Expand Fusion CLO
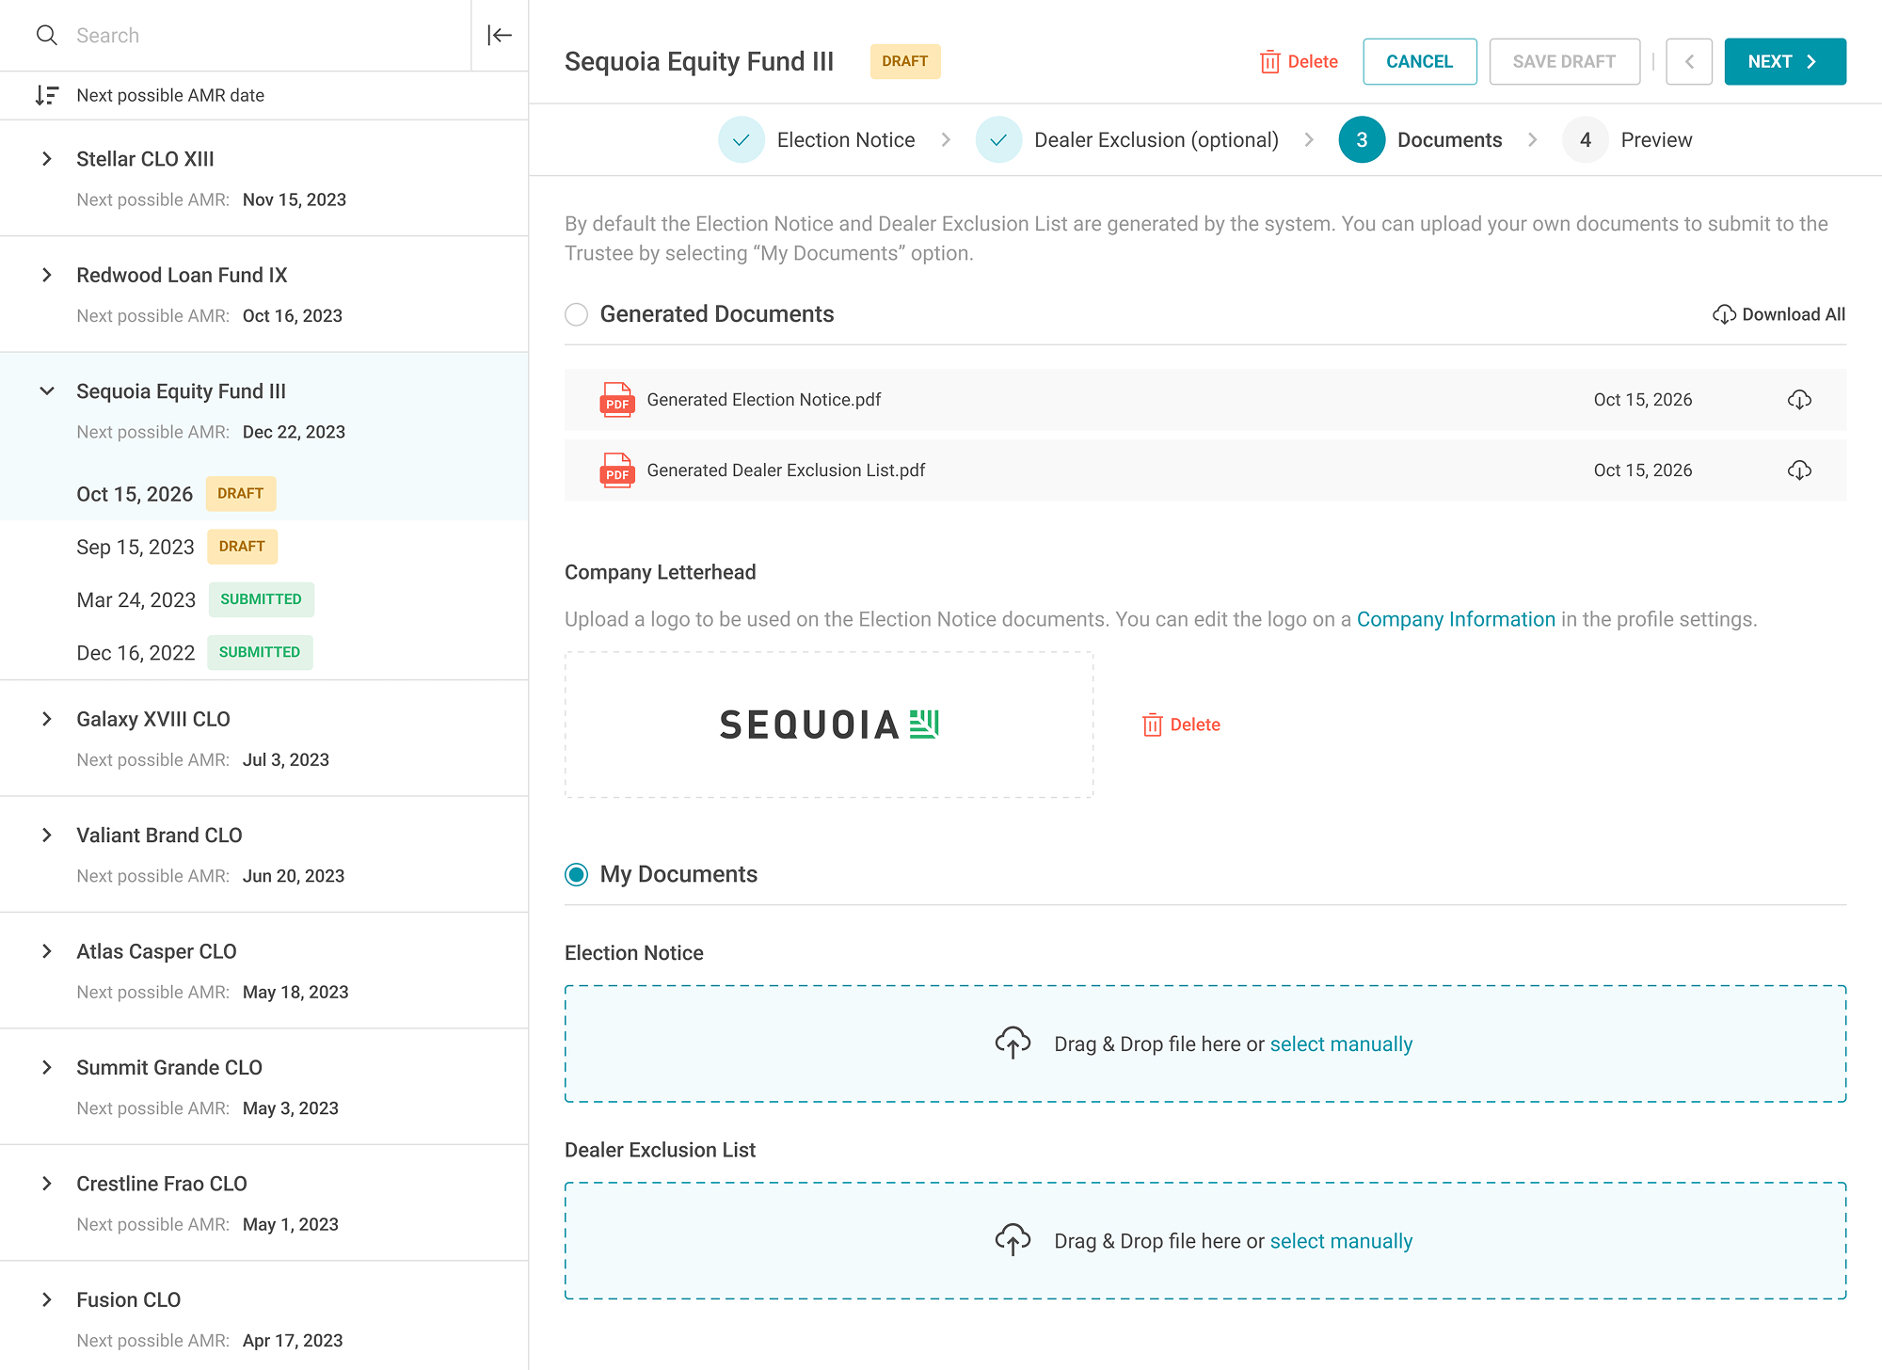1882x1370 pixels. pyautogui.click(x=47, y=1299)
